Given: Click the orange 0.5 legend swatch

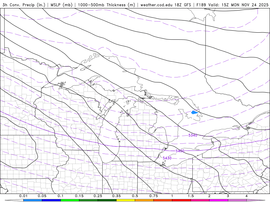Looking at the screenshot, I should (144, 200).
